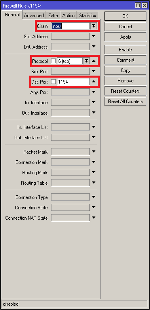Image resolution: width=150 pixels, height=310 pixels.
Task: Switch to the Advanced tab
Action: click(x=34, y=16)
